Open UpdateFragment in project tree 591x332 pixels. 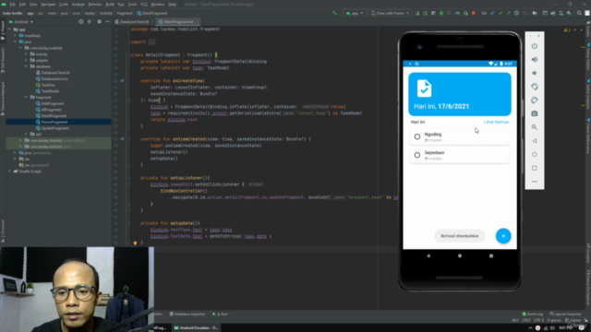pyautogui.click(x=54, y=128)
